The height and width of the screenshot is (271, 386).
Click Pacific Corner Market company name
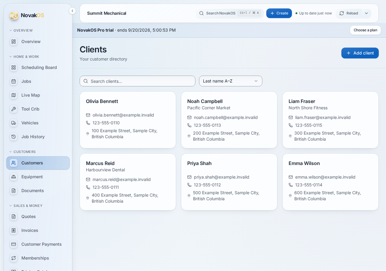[x=209, y=108]
